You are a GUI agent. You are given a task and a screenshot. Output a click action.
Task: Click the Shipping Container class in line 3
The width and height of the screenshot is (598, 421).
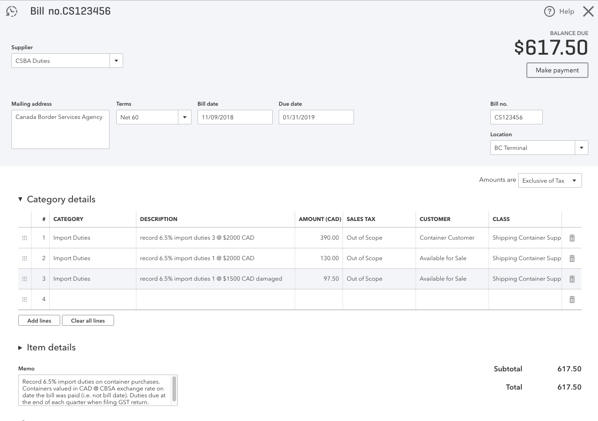(527, 279)
